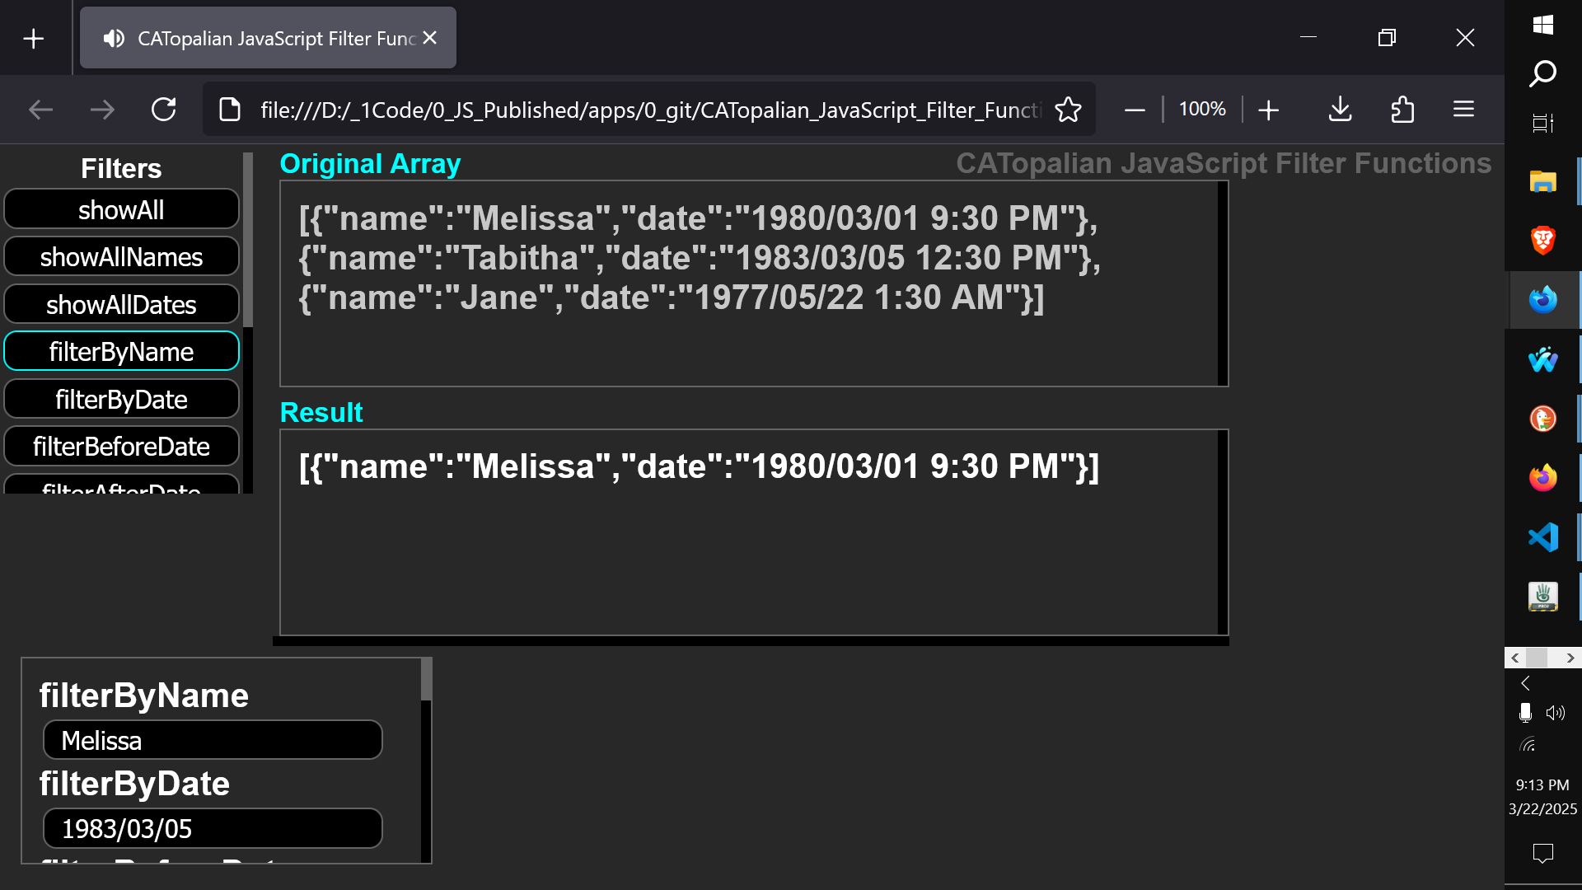This screenshot has height=890, width=1582.
Task: Zoom in with the plus icon
Action: coord(1269,110)
